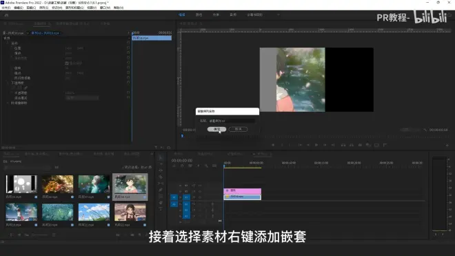Expand the 时间重映射 effect group
Viewport: 455px width, 256px height.
click(x=8, y=103)
